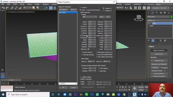
Task: Open the Hierarchy tab in the command panel
Action: (x=157, y=13)
